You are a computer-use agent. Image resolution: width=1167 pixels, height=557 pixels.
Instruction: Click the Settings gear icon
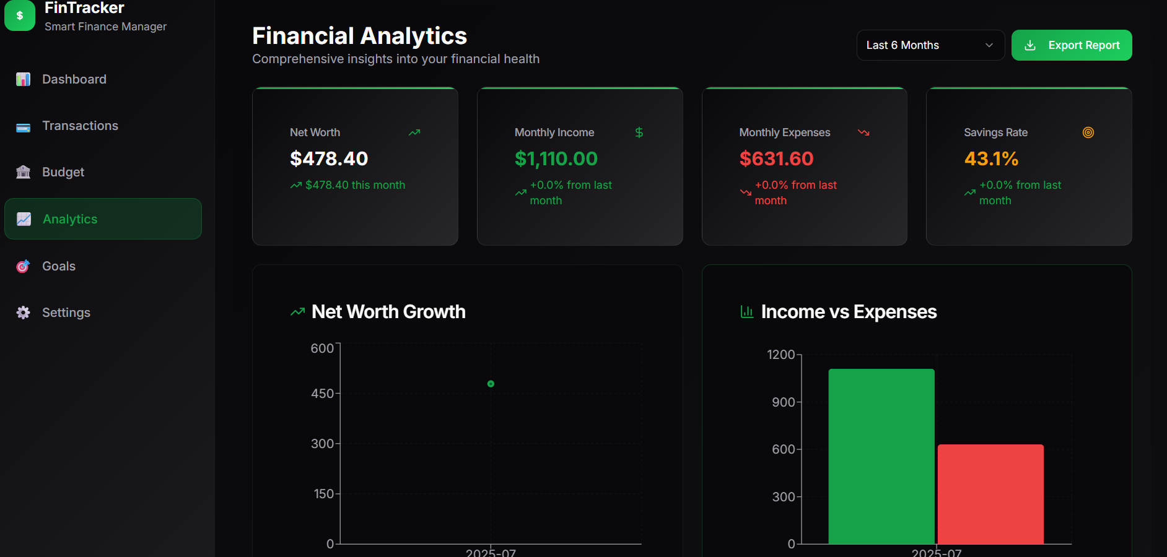tap(23, 313)
